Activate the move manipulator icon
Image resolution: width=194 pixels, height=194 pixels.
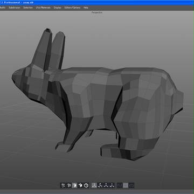tap(100, 185)
